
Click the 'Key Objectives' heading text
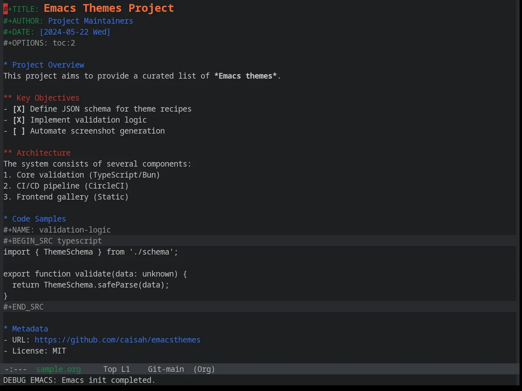(48, 98)
